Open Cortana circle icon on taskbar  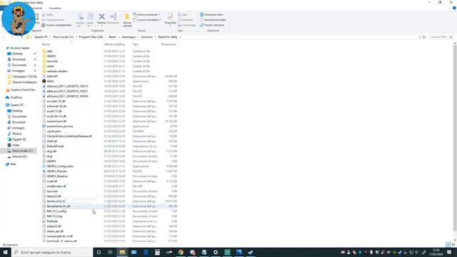(99, 252)
